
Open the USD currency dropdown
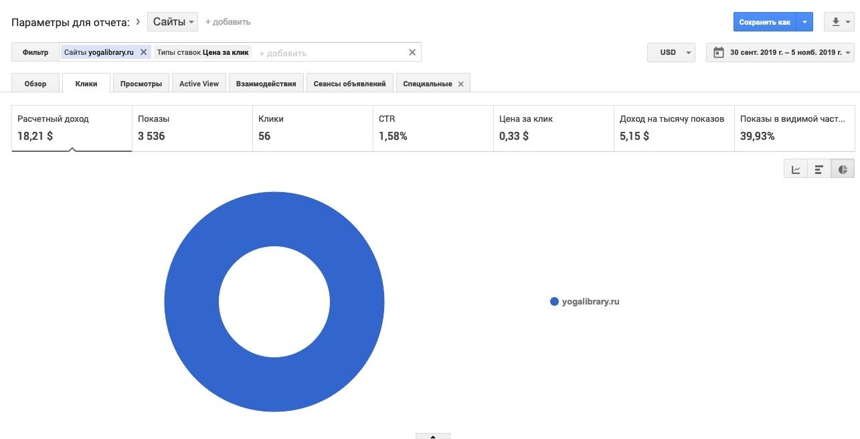[x=671, y=52]
